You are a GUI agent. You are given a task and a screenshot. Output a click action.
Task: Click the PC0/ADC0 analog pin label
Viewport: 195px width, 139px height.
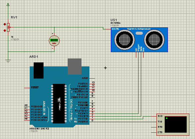pyautogui.click(x=37, y=107)
